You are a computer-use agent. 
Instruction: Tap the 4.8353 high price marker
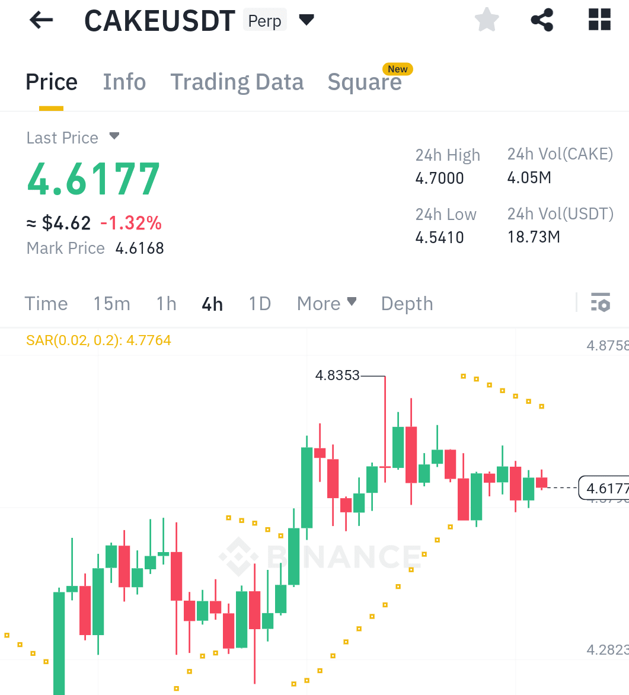click(337, 375)
